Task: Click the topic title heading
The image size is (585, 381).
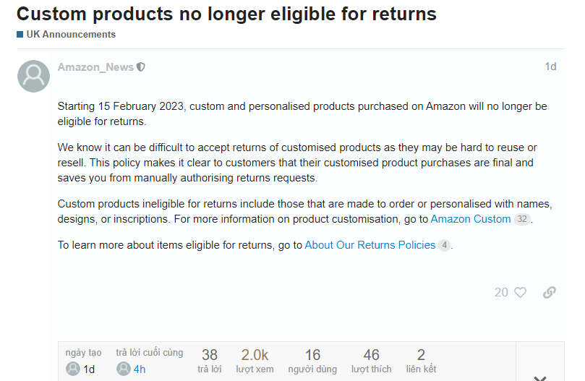Action: tap(226, 13)
